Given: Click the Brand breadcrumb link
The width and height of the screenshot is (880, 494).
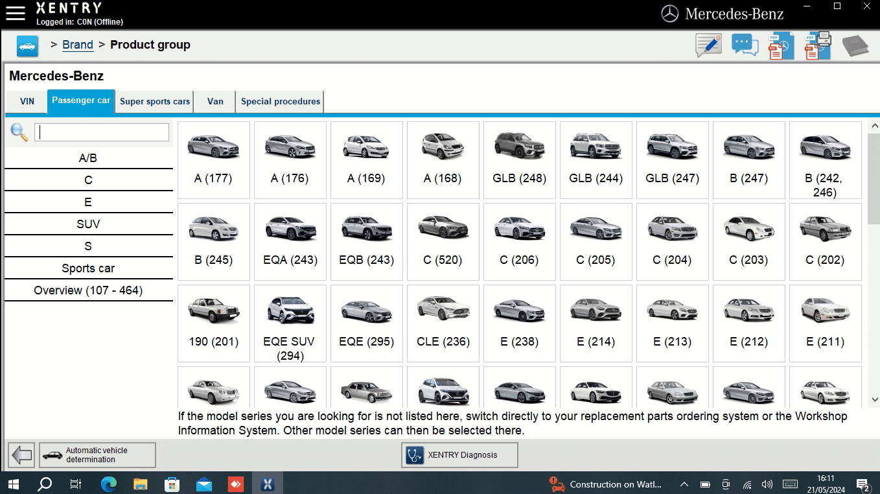Looking at the screenshot, I should click(x=78, y=45).
